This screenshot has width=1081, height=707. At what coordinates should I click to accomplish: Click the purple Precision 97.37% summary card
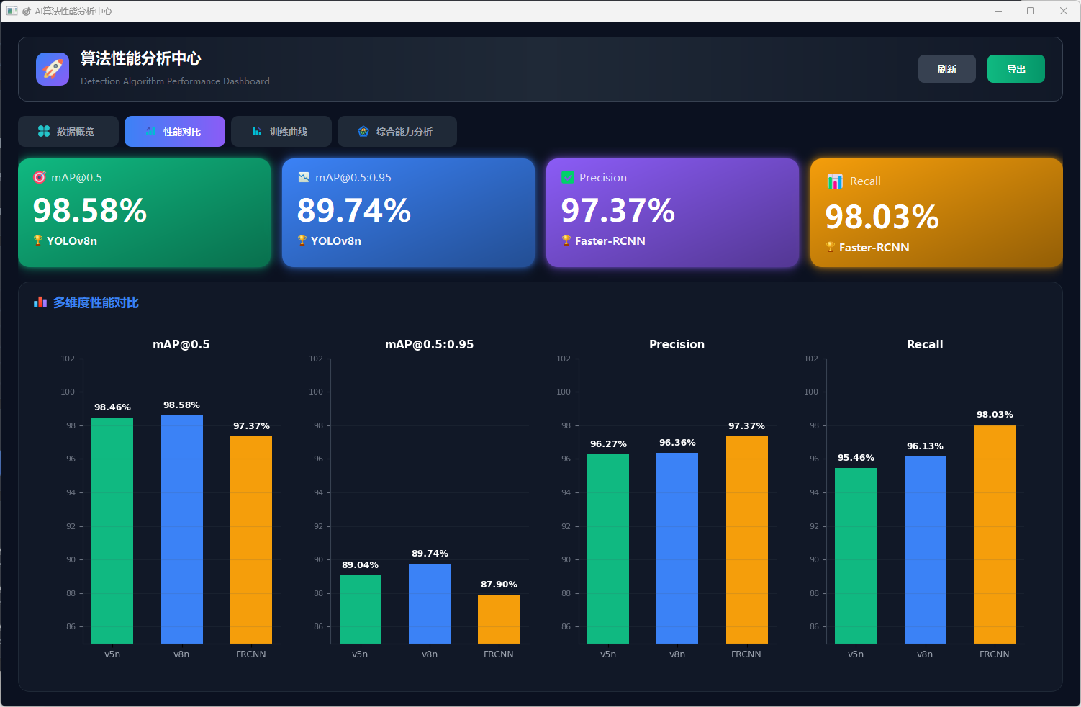672,213
